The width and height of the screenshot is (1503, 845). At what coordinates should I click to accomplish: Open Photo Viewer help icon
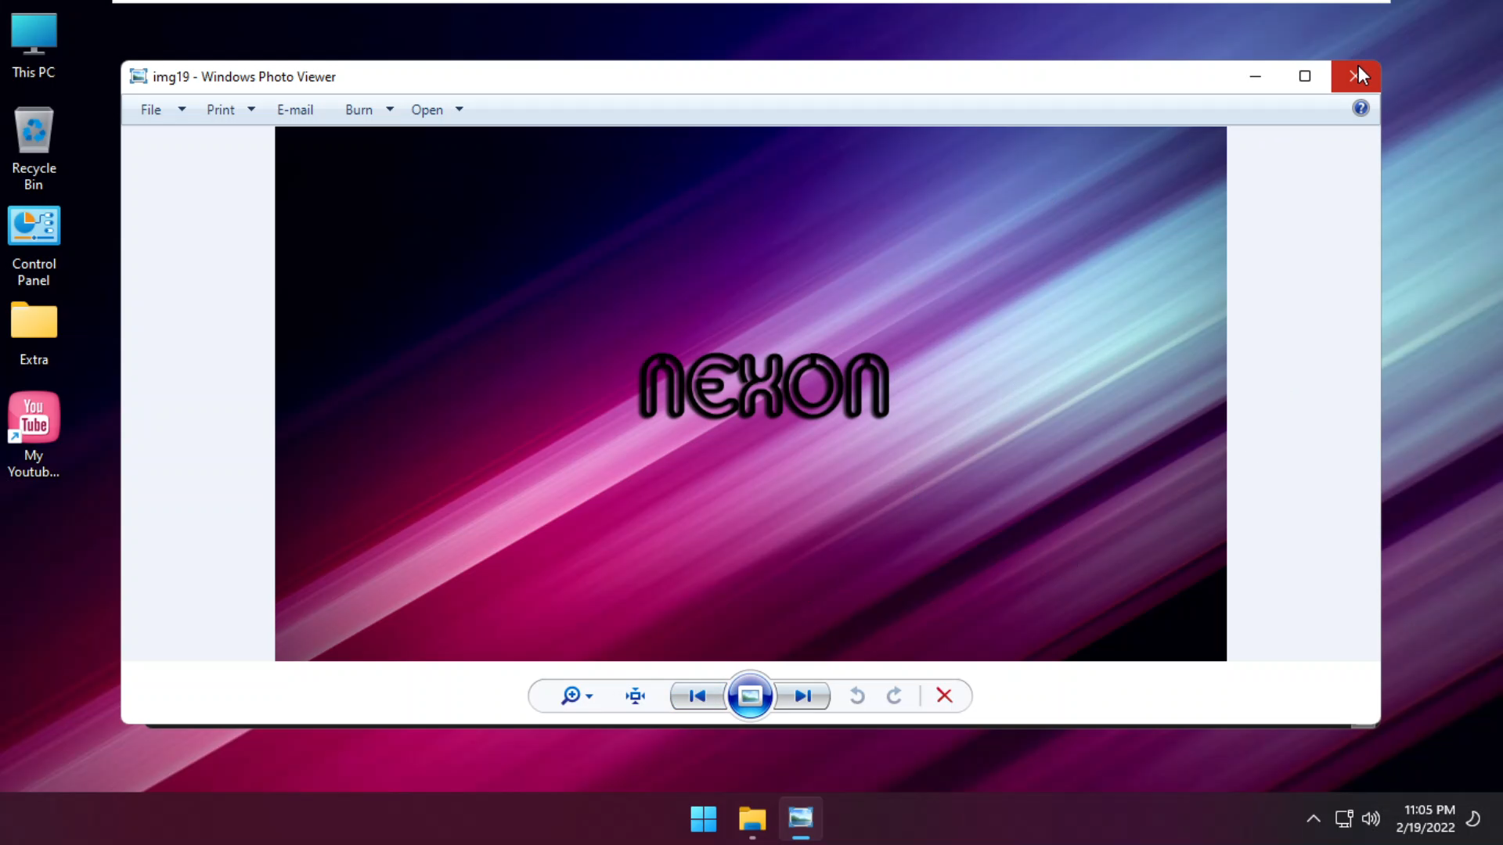pyautogui.click(x=1361, y=108)
